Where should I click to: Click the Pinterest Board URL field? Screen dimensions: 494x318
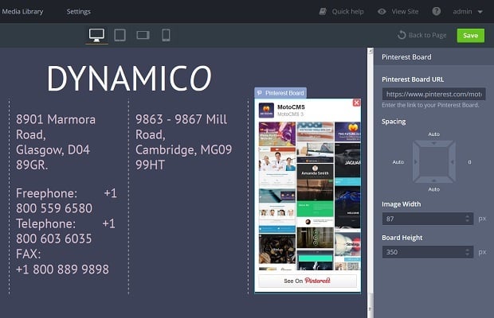432,94
